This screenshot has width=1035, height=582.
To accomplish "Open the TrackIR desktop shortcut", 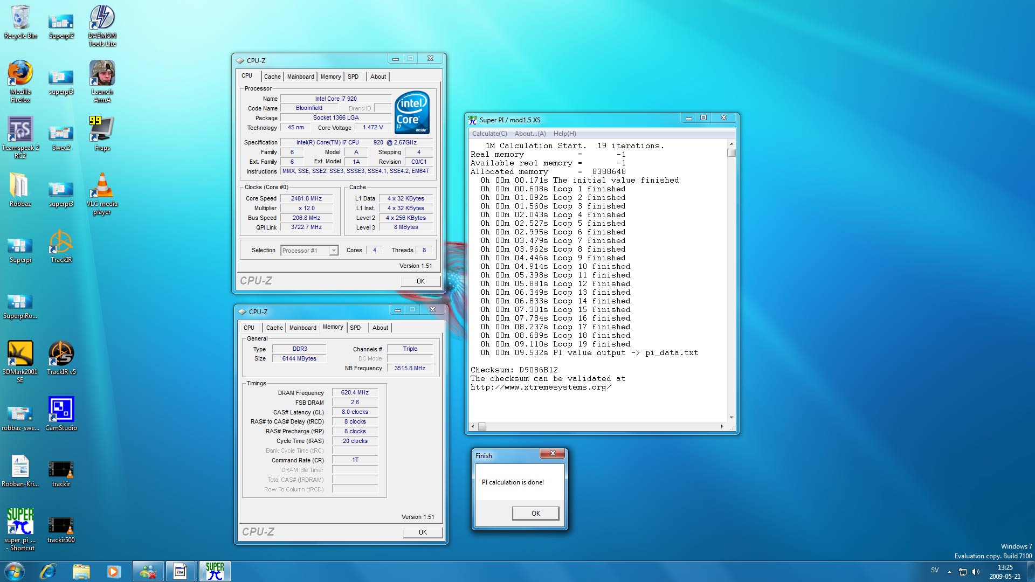I will pyautogui.click(x=61, y=245).
